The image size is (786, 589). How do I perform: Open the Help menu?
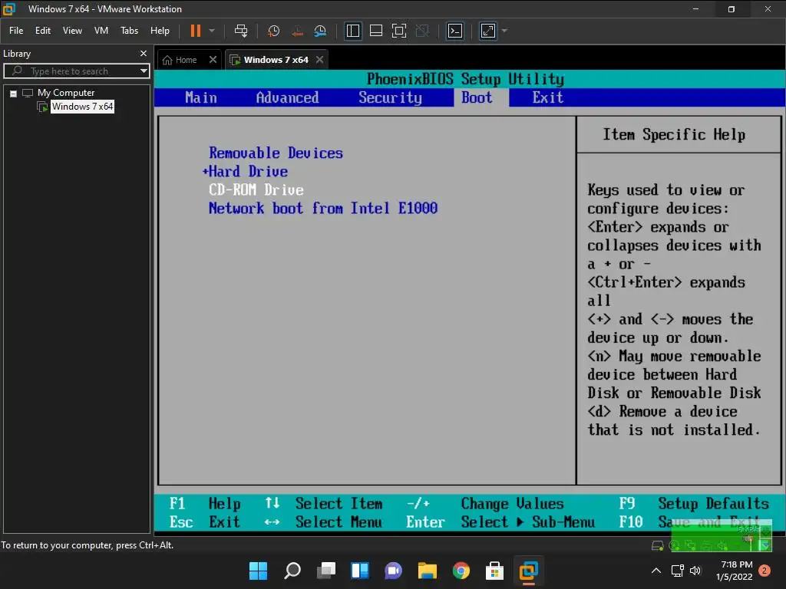(160, 31)
